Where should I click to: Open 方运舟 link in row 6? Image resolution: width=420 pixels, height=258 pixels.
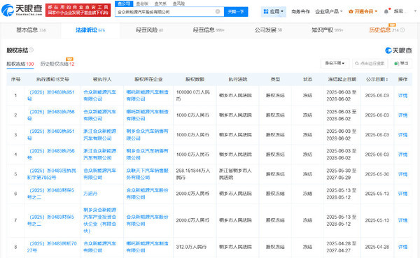[90, 194]
